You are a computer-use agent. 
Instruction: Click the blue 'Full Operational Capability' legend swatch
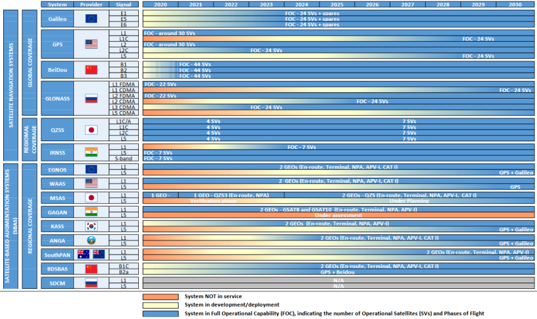[x=160, y=314]
